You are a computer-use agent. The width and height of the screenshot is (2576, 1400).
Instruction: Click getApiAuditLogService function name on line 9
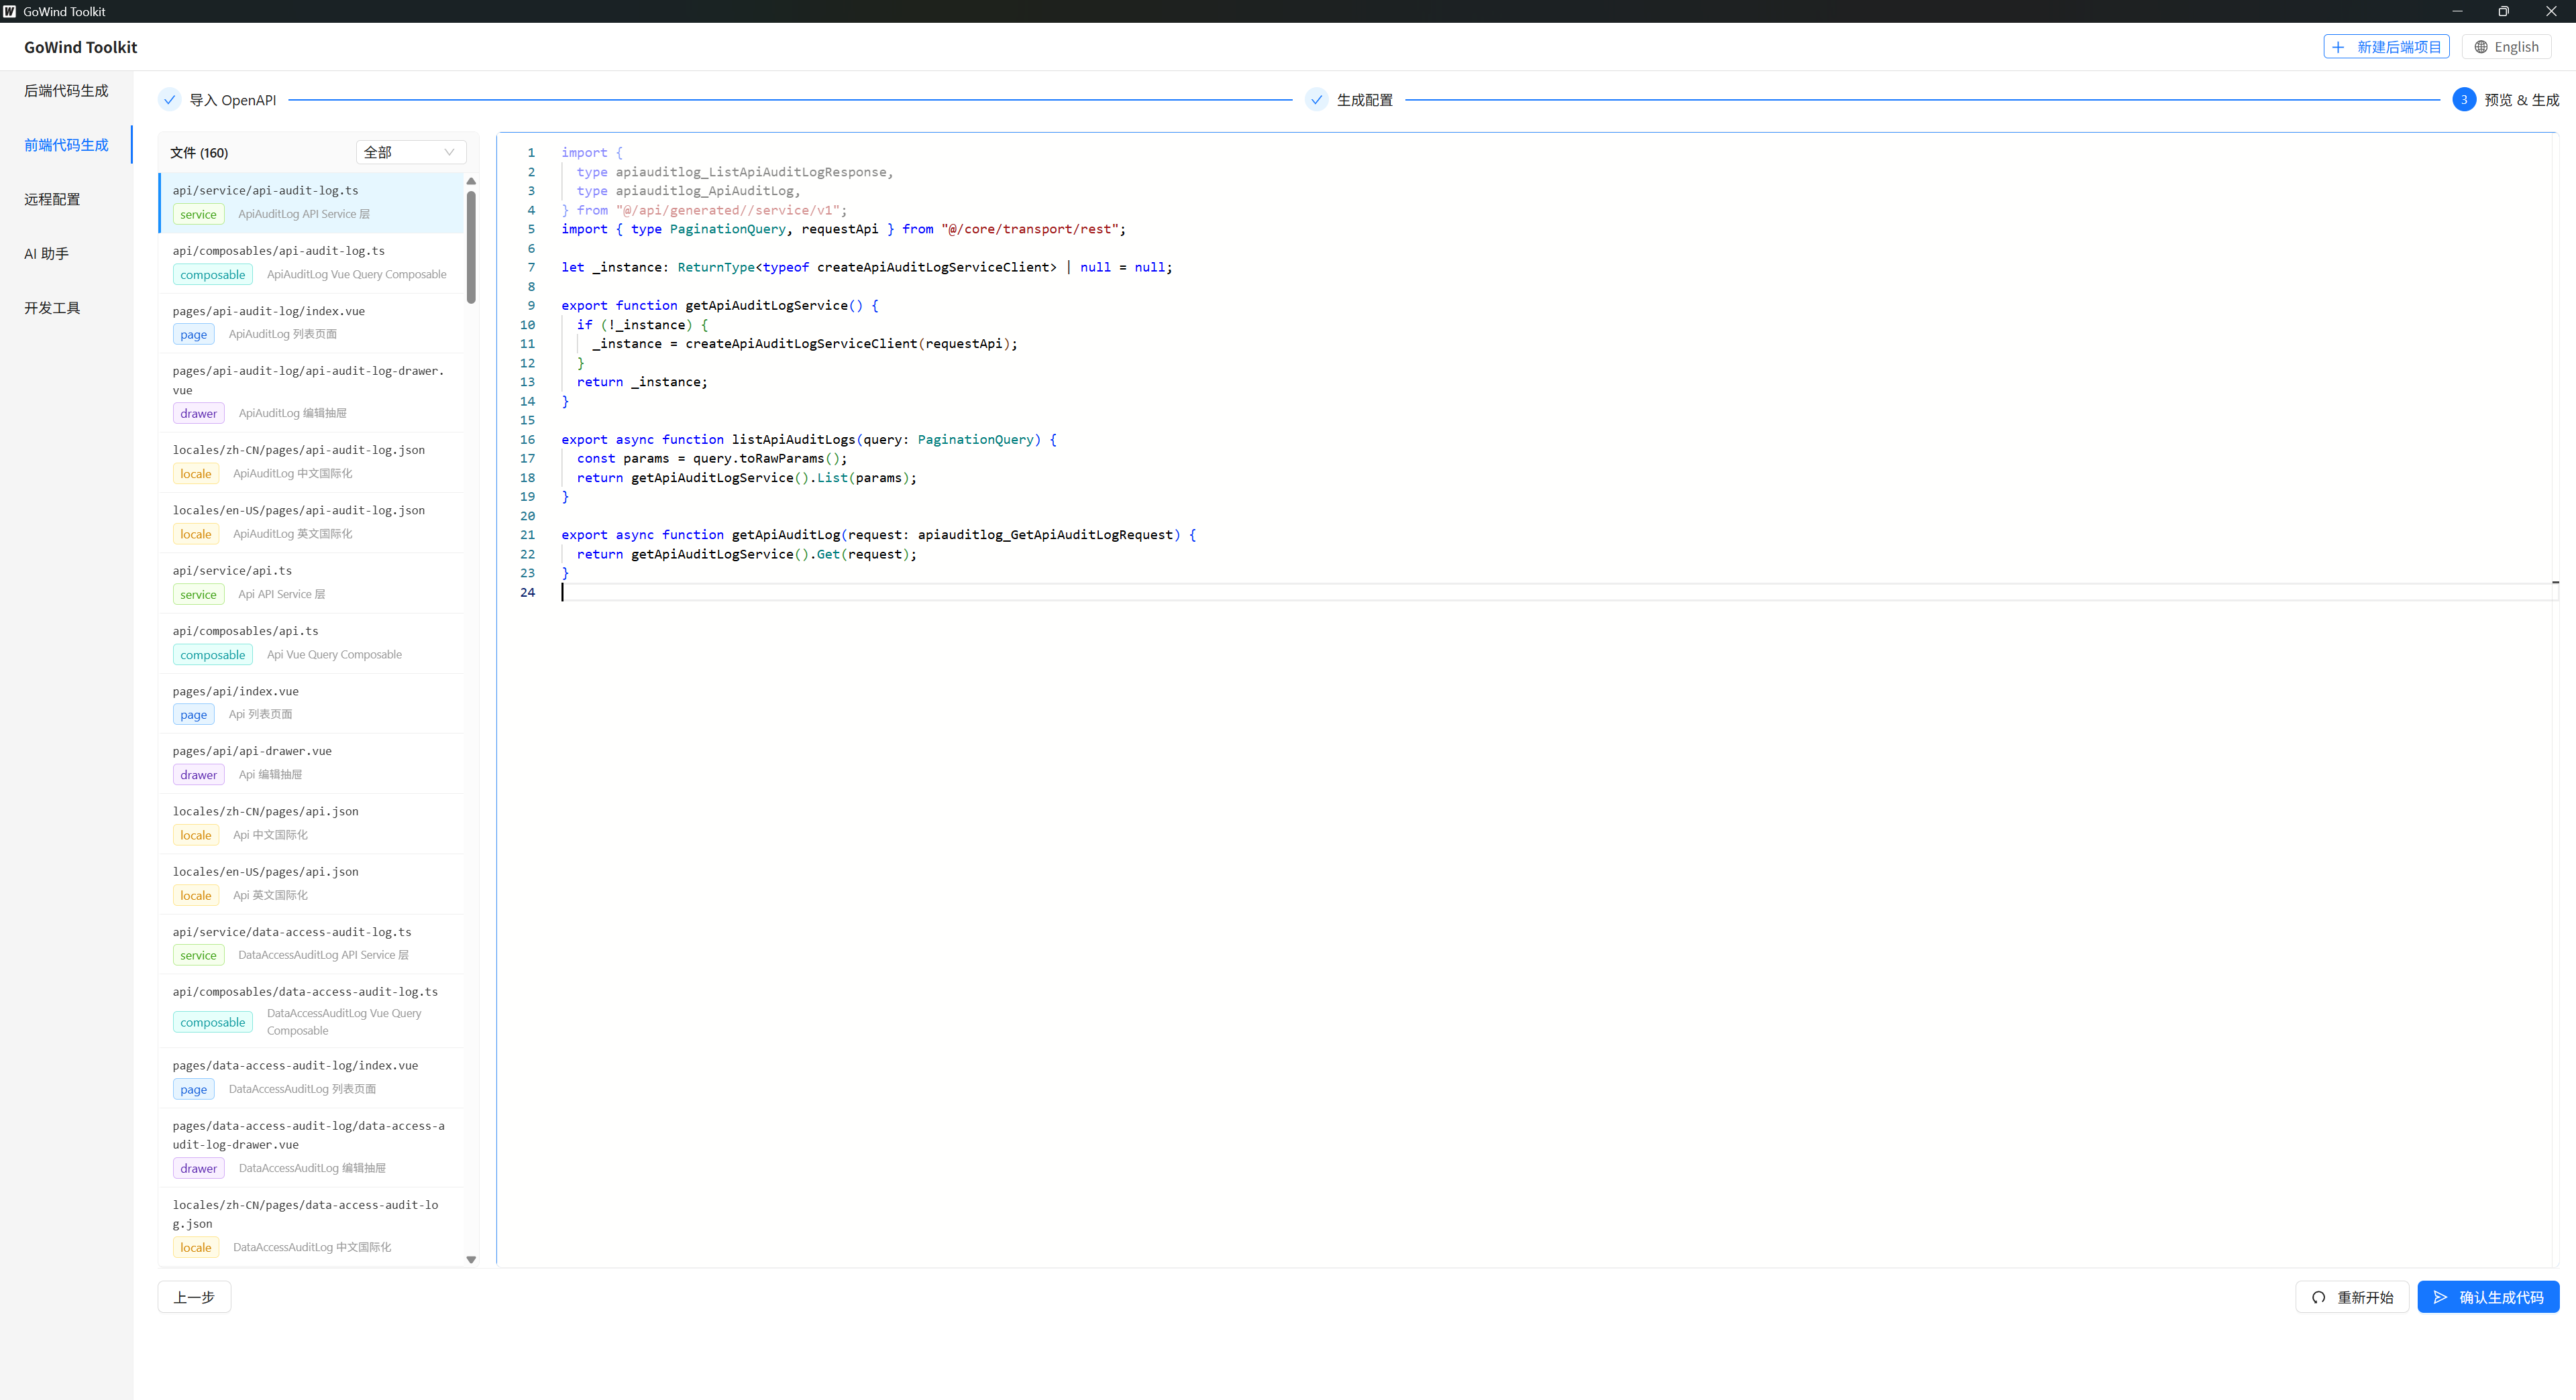766,306
